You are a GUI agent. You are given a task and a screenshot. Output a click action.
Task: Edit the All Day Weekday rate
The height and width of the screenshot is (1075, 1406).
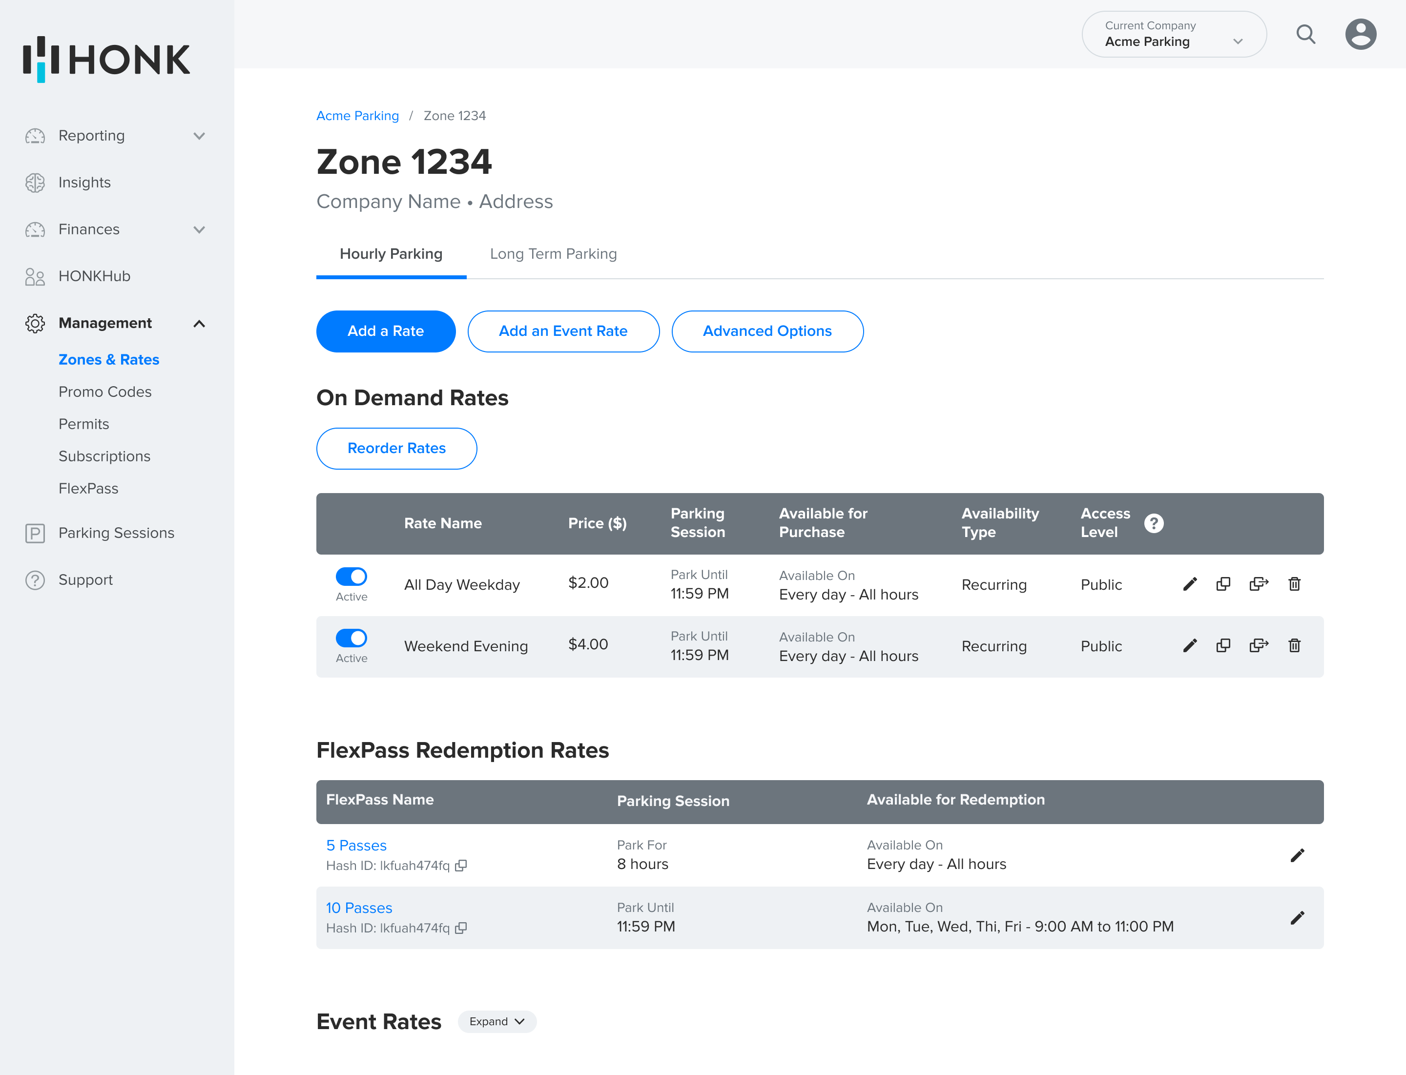pos(1190,583)
